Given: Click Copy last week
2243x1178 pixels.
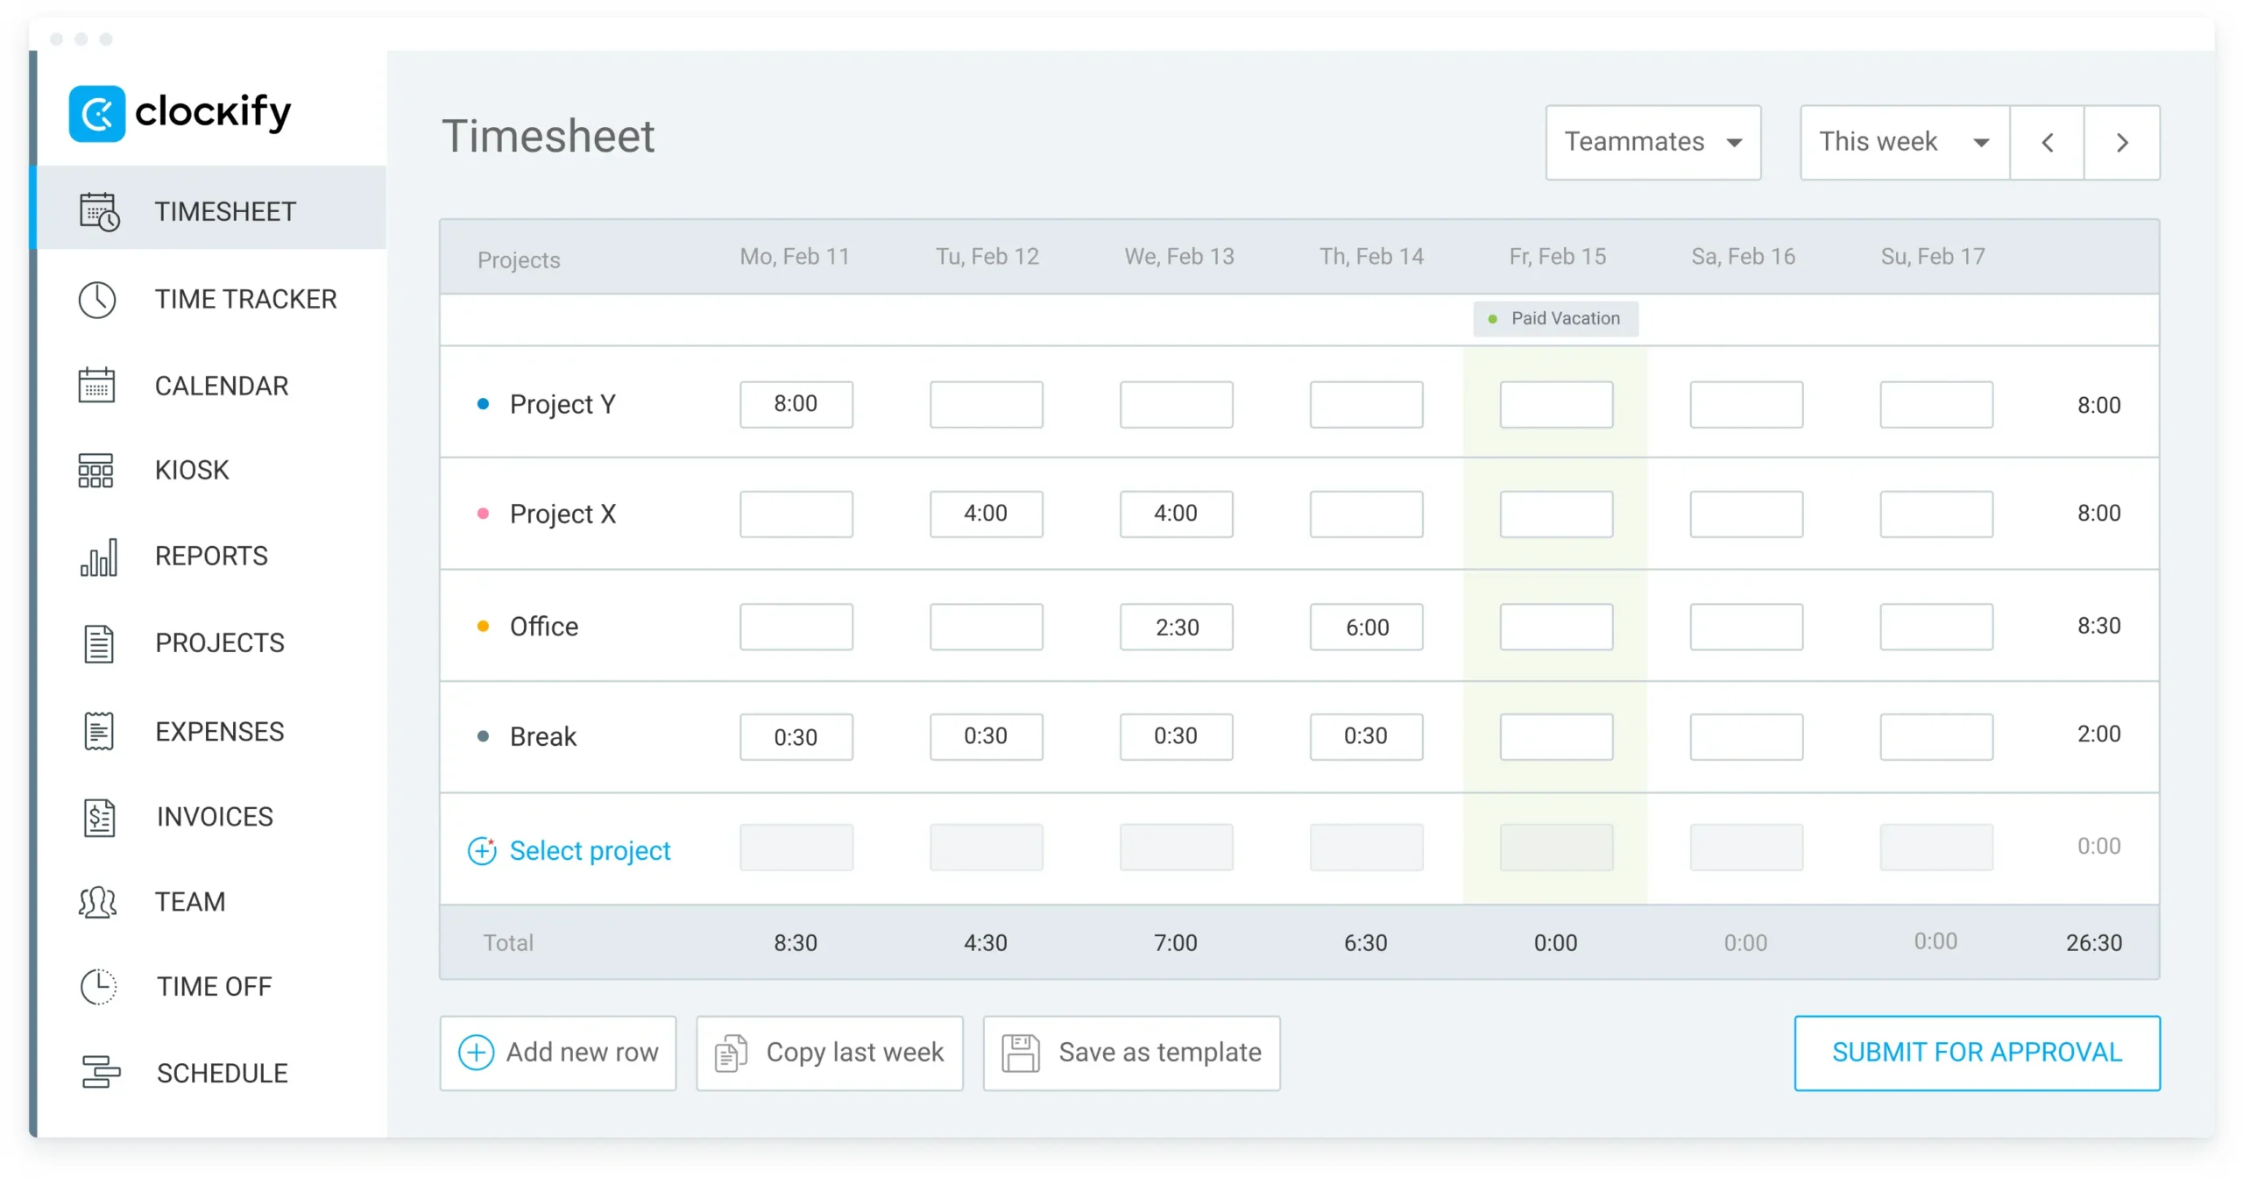Looking at the screenshot, I should [x=829, y=1053].
